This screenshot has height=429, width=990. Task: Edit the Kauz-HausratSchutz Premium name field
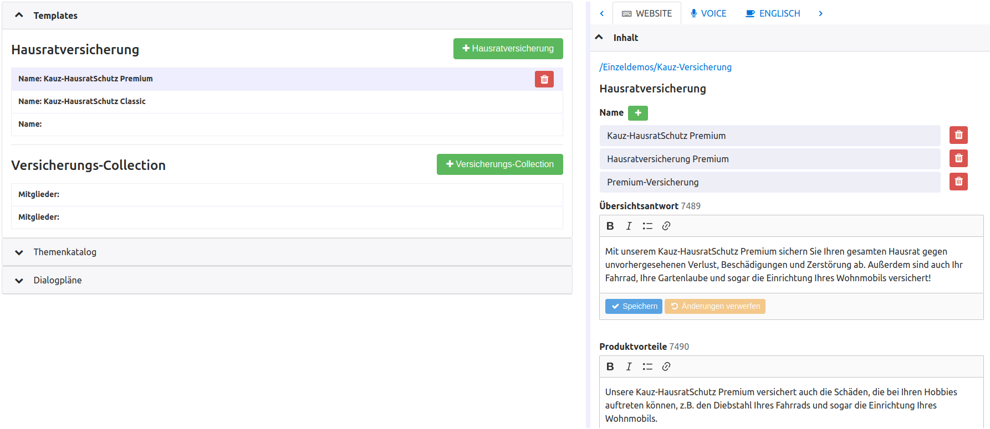(770, 136)
